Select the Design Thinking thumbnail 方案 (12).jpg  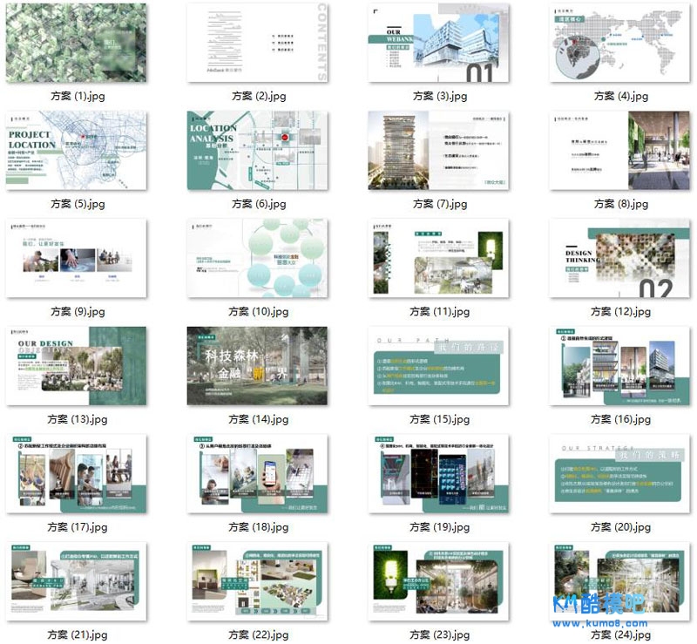pyautogui.click(x=620, y=258)
